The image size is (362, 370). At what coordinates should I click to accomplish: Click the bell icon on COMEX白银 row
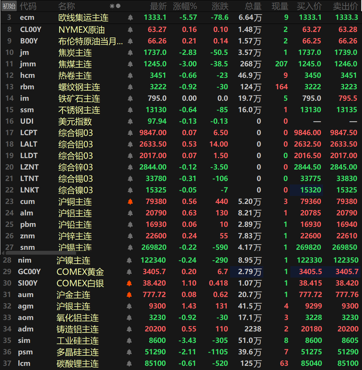[x=129, y=283]
